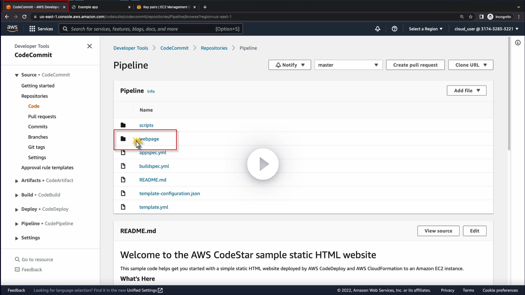This screenshot has height=295, width=525.
Task: Open the Clone URL dropdown
Action: (470, 65)
